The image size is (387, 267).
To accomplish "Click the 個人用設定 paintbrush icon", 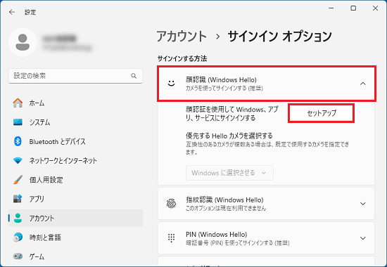I will click(18, 180).
